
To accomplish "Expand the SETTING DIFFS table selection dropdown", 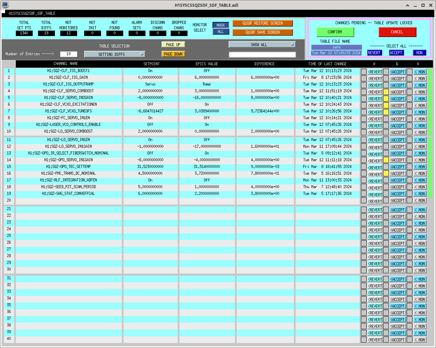I will pos(114,54).
